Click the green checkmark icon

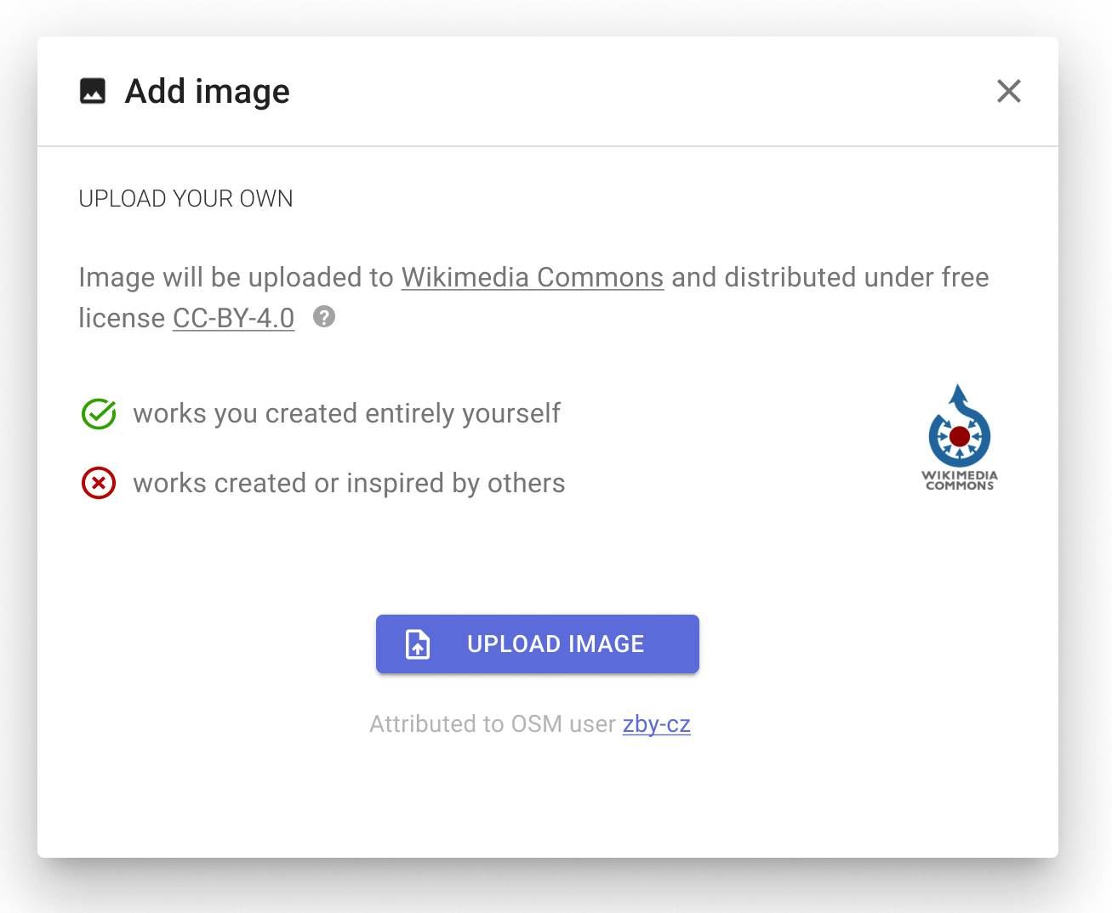(x=99, y=414)
